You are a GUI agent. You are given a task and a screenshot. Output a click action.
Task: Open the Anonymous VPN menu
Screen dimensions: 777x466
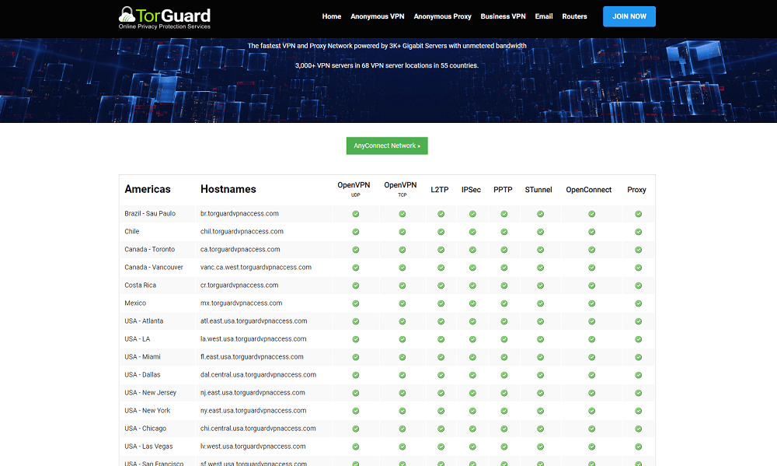pyautogui.click(x=377, y=16)
